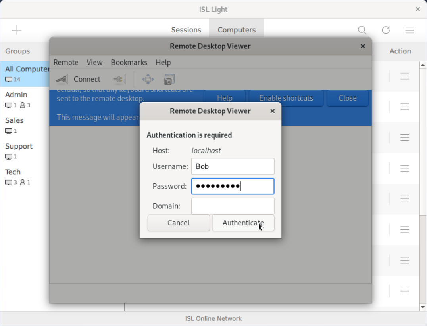This screenshot has width=427, height=326.
Task: Click the down arrow on the vertical scrollbar
Action: (423, 306)
